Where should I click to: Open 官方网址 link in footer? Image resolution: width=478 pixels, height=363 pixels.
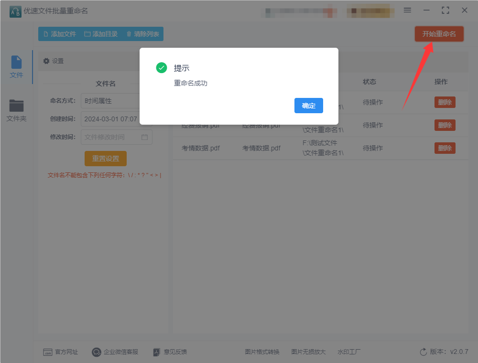click(61, 352)
